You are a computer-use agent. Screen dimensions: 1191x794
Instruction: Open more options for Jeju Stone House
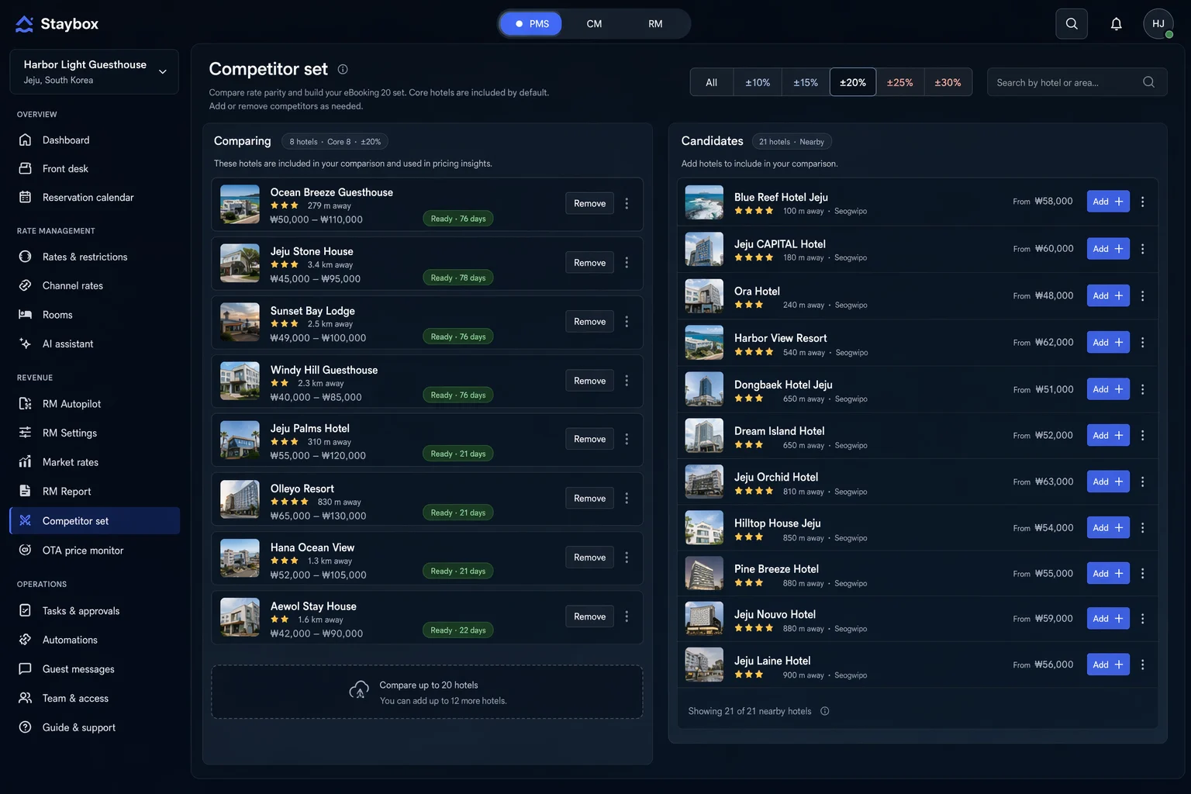(627, 263)
